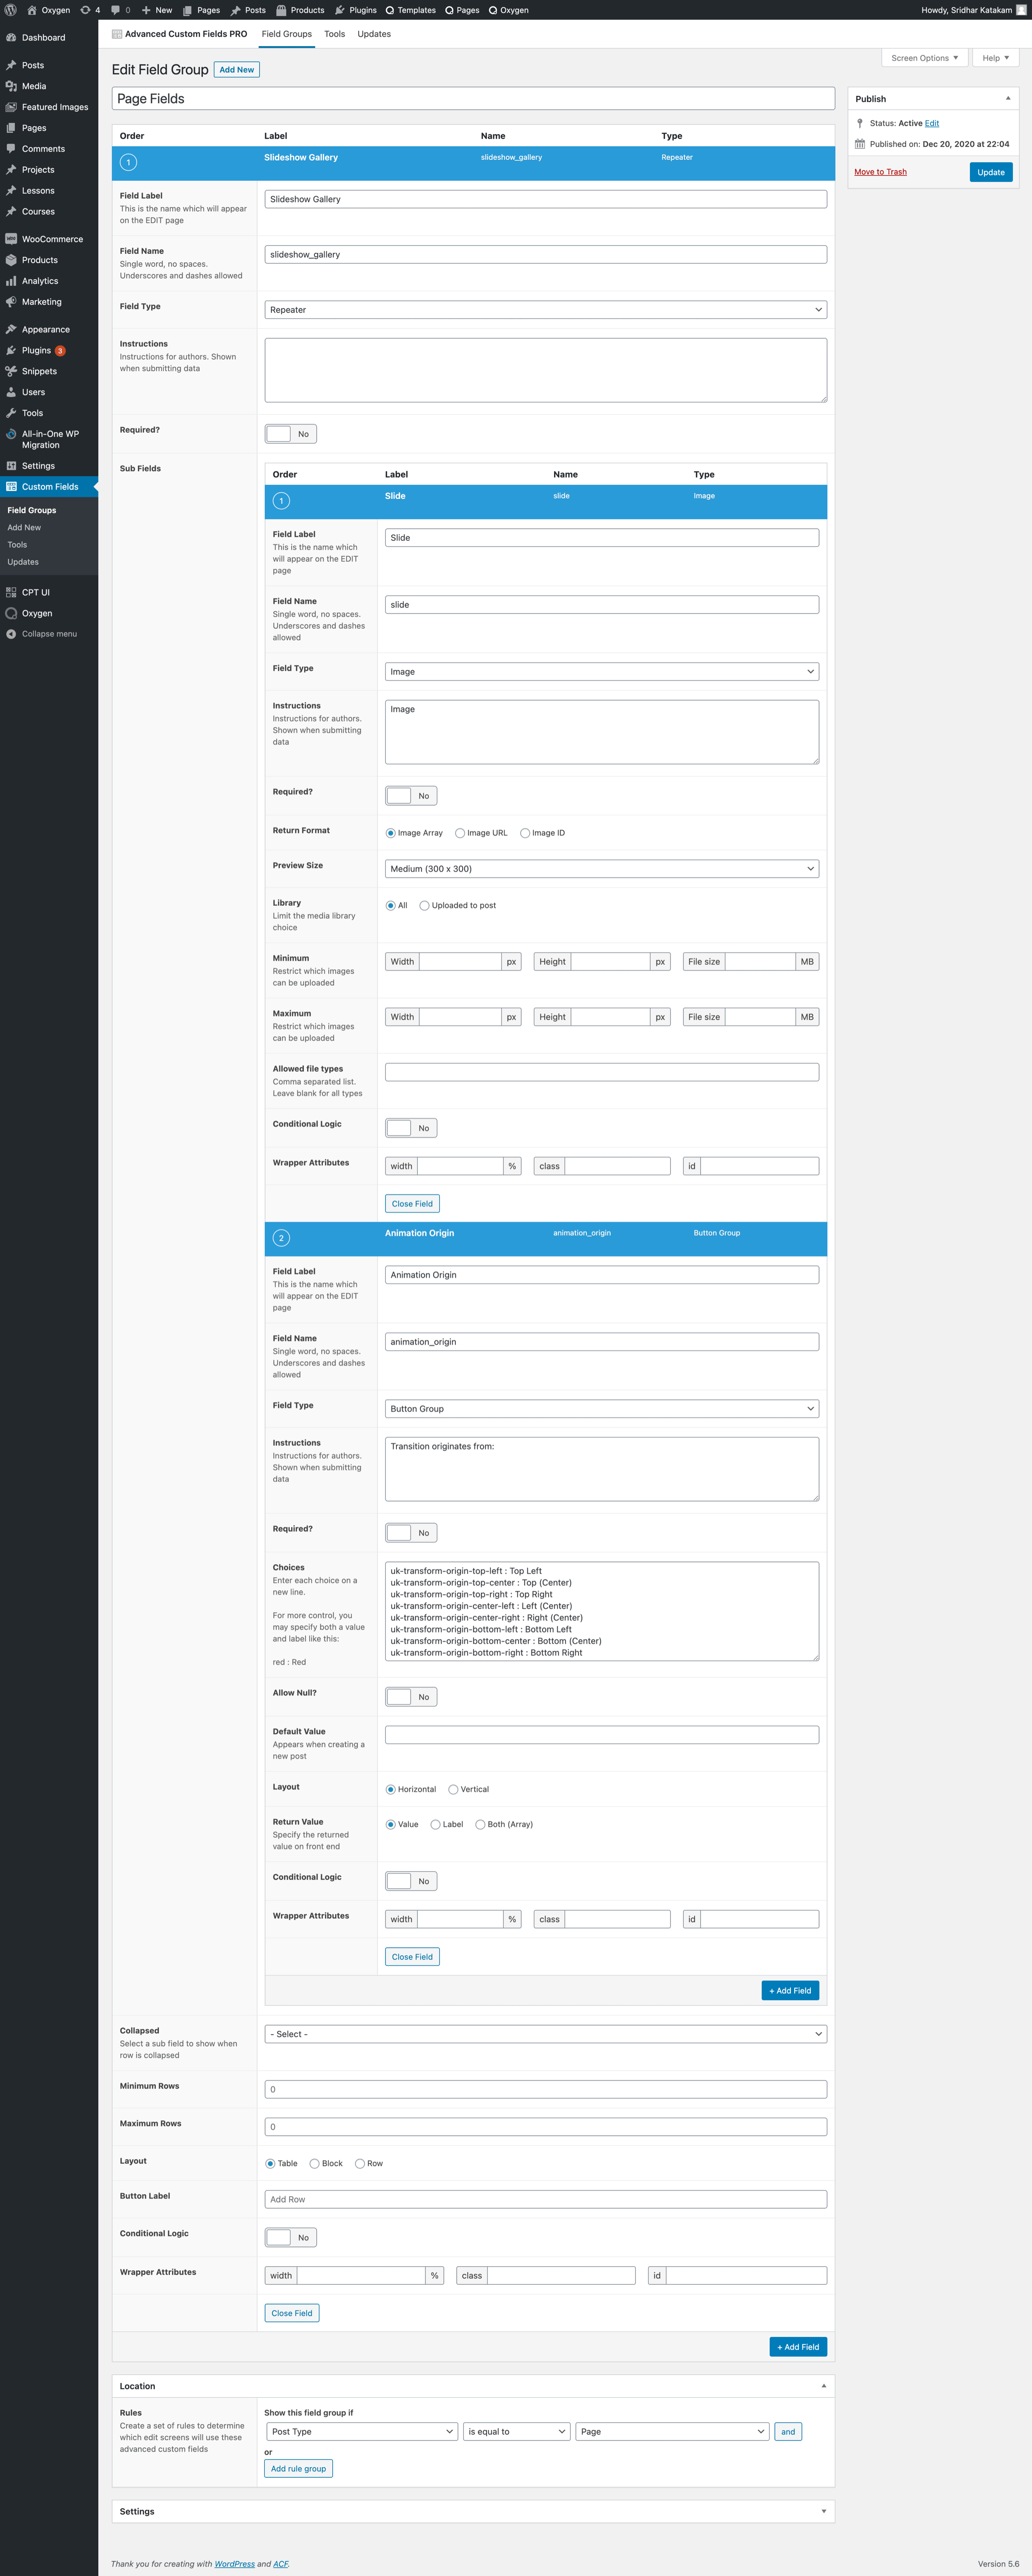The height and width of the screenshot is (2576, 1032).
Task: Click the Choices textarea of Animation Origin
Action: [602, 1612]
